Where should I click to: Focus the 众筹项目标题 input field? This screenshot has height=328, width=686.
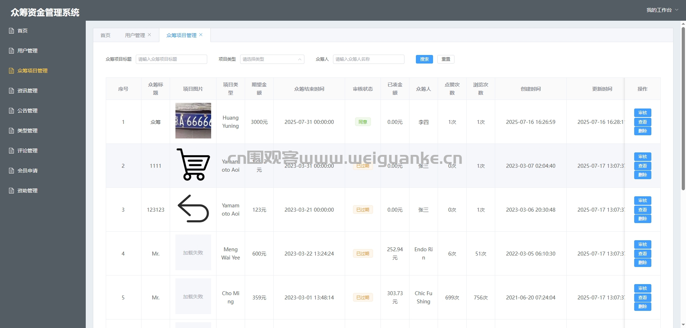(171, 59)
